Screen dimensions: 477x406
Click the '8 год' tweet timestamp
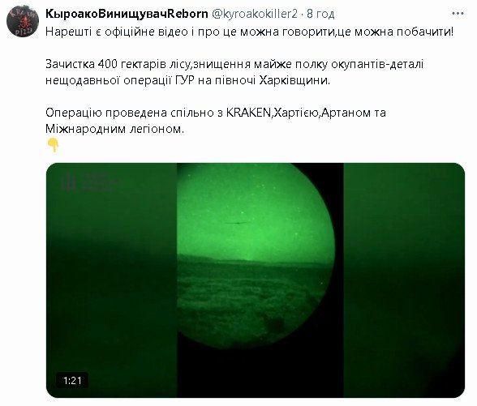click(x=320, y=14)
